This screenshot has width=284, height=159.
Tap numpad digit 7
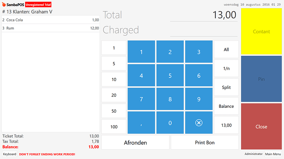(141, 99)
